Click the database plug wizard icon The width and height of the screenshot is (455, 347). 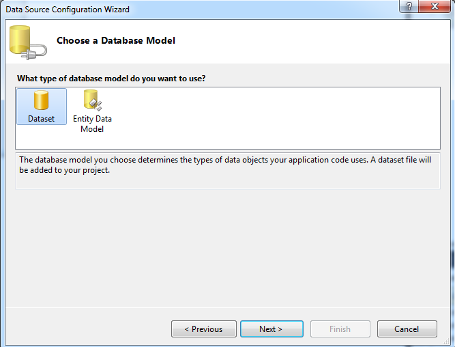(28, 42)
